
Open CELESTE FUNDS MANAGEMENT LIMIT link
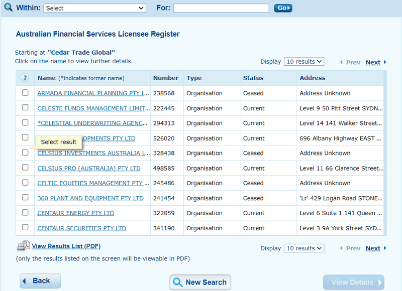[93, 108]
